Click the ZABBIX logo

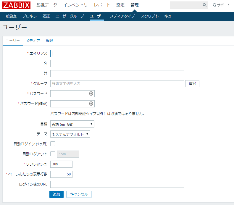tap(17, 5)
